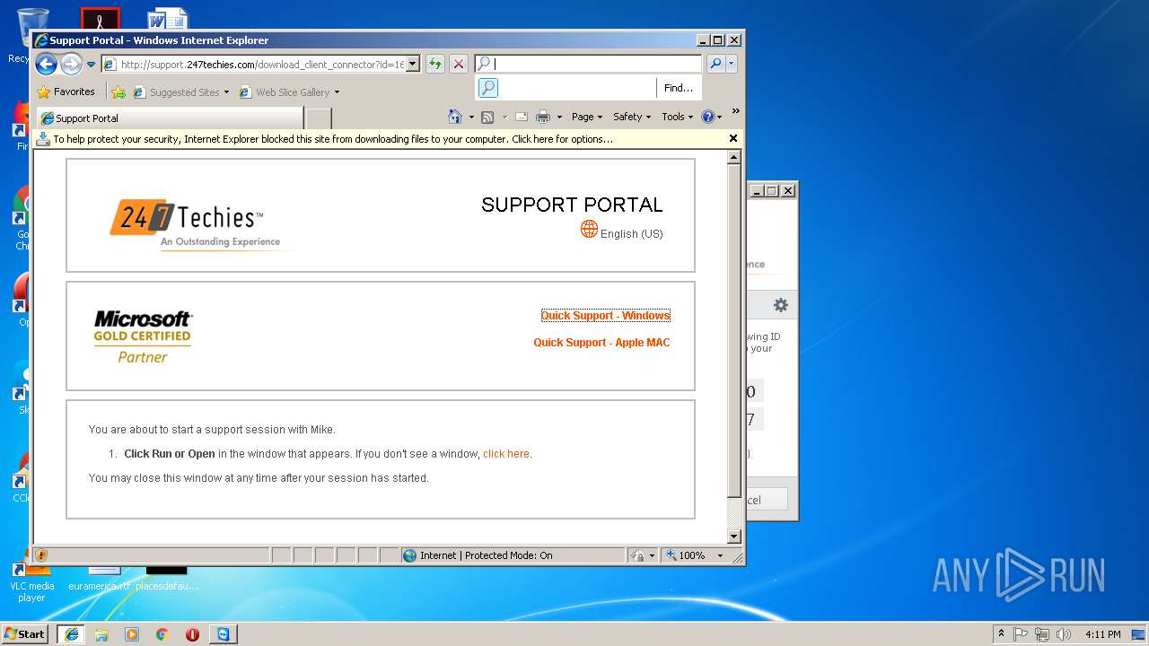
Task: Click the search magnifier button
Action: click(x=715, y=64)
